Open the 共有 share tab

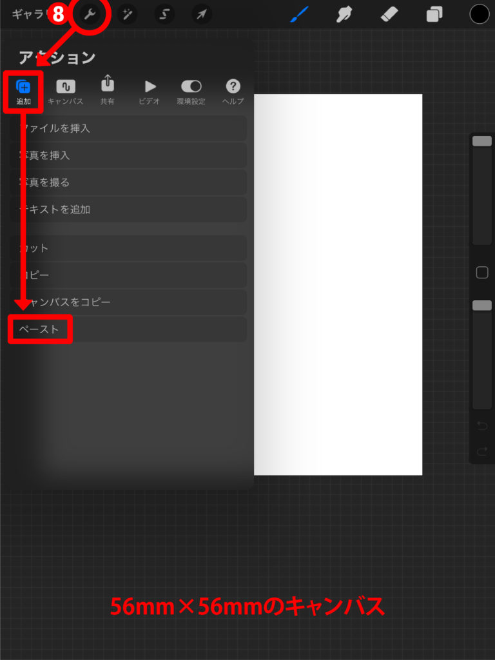(108, 90)
